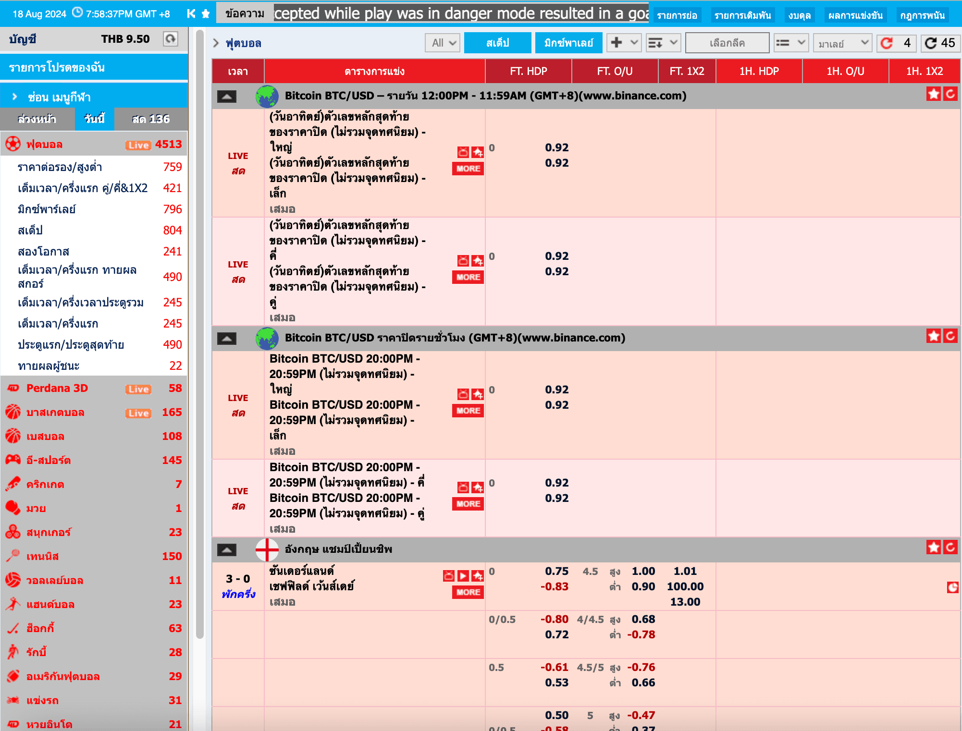Open the Statement menu
Image resolution: width=962 pixels, height=731 pixels.
[677, 15]
